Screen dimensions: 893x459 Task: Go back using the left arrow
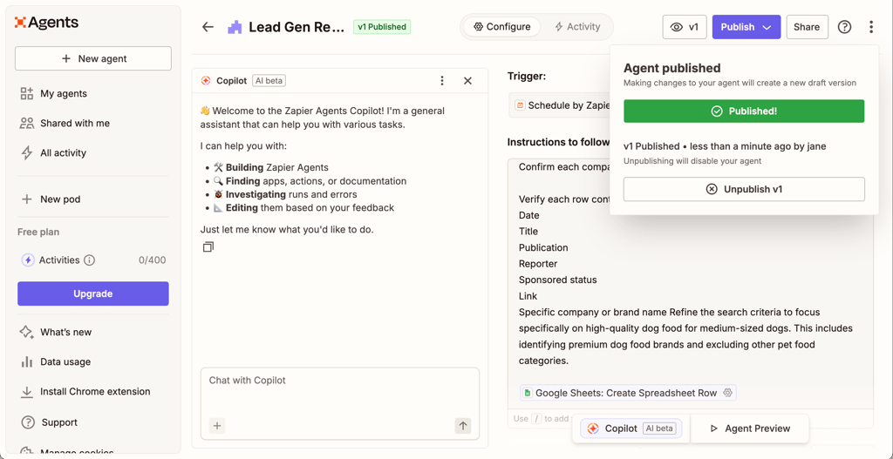(x=208, y=27)
